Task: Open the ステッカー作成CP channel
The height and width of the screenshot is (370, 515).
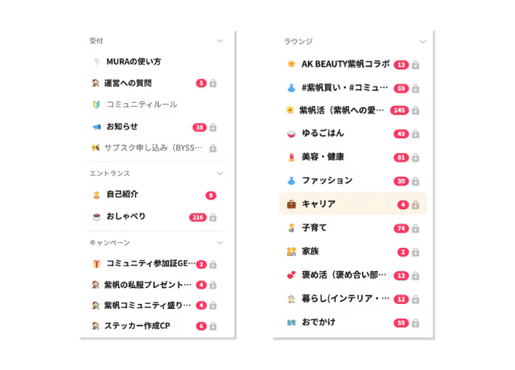Action: [154, 326]
